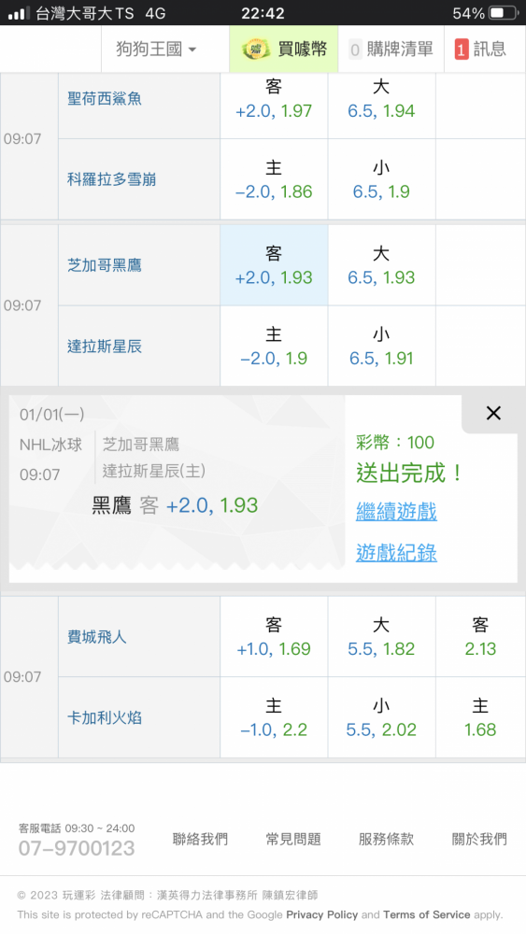Select 聖荷西鯊魚 大 6.5, 1.94 bet
Screen dimensions: 526x934
pos(381,99)
